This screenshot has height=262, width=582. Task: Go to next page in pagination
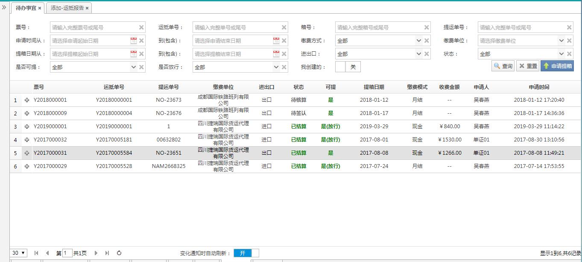coord(96,253)
